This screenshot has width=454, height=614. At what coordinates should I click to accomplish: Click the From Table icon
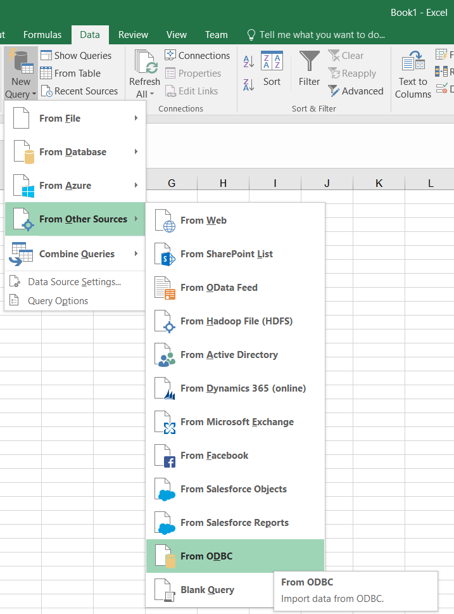coord(46,74)
